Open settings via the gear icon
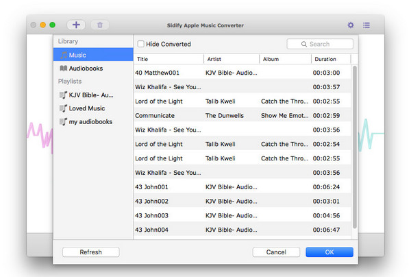Screen dimensions: 411x277 (351, 25)
